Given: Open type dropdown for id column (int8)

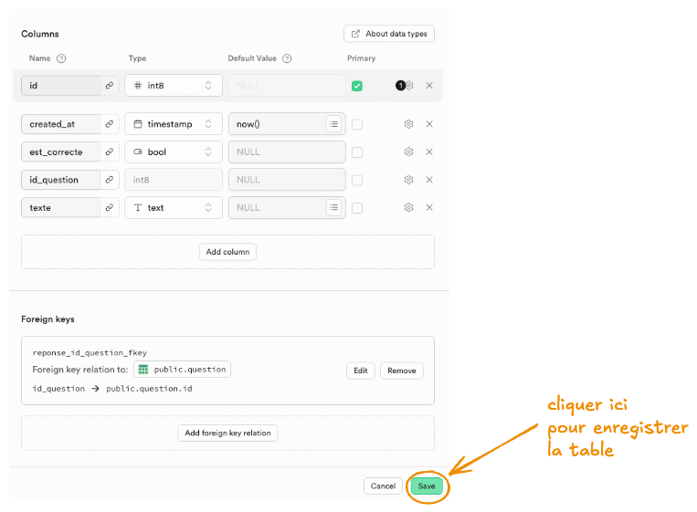Looking at the screenshot, I should (x=174, y=86).
